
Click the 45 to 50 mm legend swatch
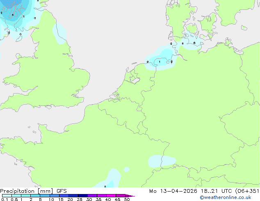click(x=121, y=196)
